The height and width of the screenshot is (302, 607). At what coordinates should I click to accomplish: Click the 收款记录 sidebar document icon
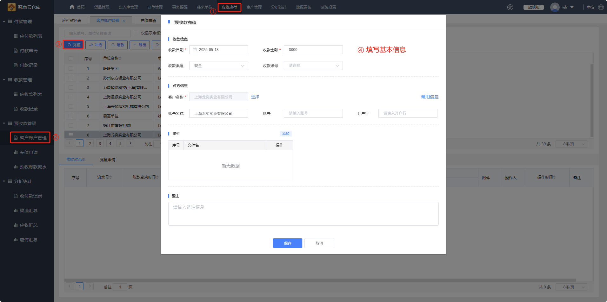(16, 109)
